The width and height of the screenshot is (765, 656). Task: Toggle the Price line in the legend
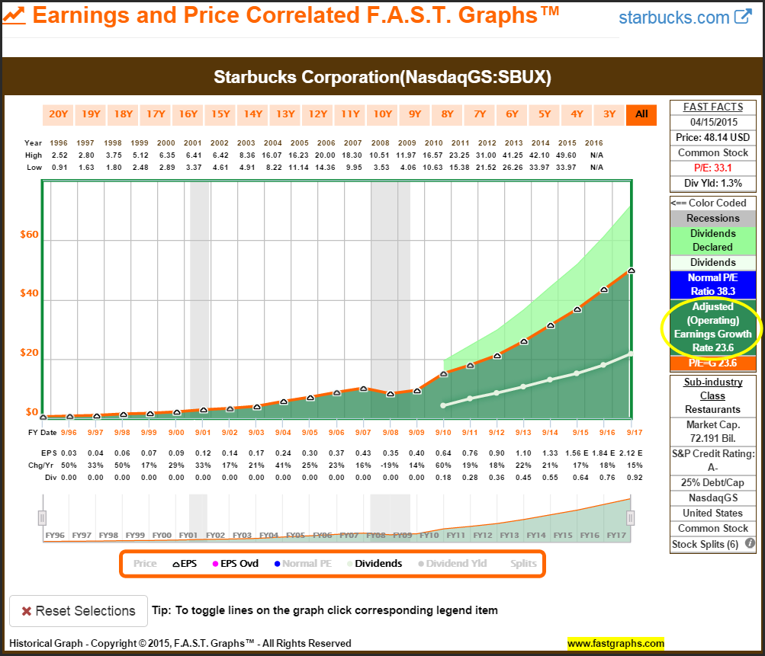coord(145,564)
